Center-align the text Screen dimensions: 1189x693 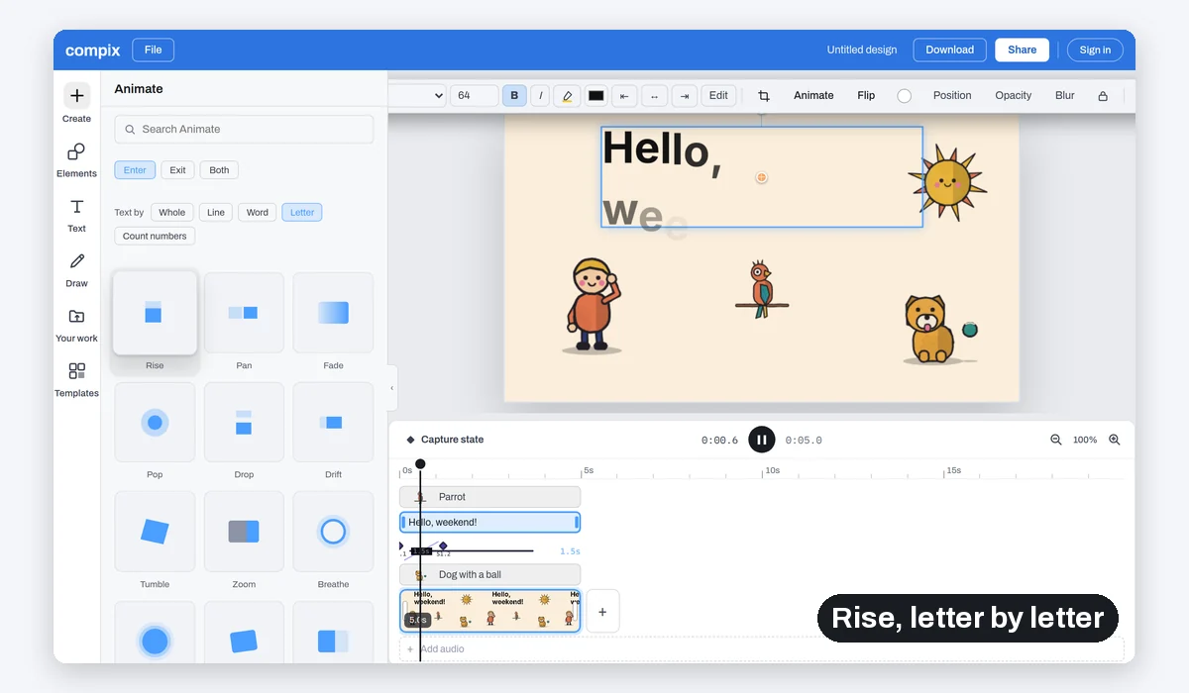click(654, 96)
